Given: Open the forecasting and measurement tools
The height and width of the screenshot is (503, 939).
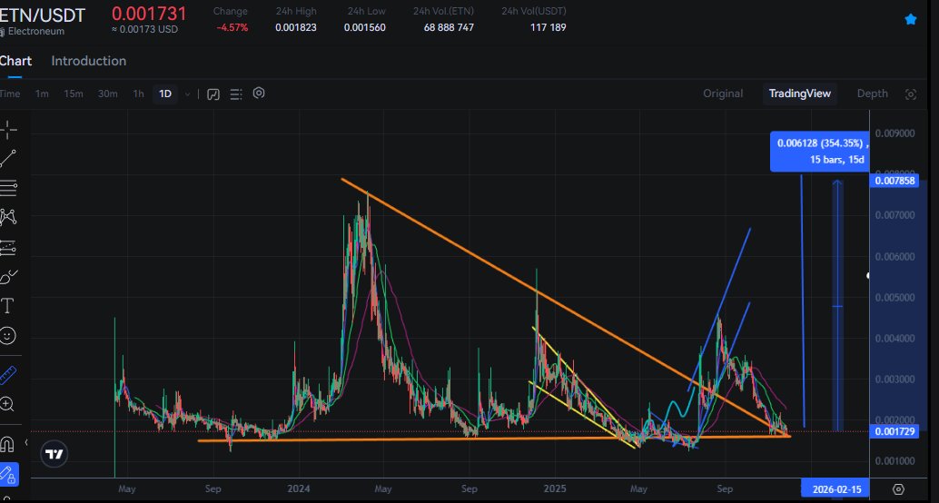Looking at the screenshot, I should 8,247.
